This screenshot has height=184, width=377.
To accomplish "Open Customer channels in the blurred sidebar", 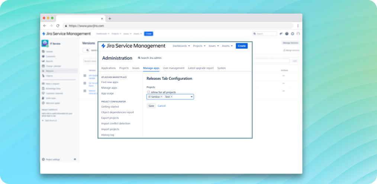I will pyautogui.click(x=52, y=93).
